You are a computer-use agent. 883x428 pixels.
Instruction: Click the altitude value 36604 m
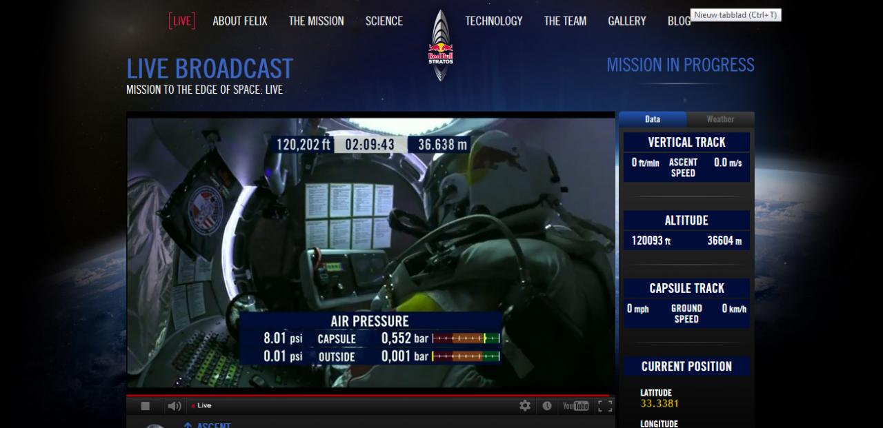(x=724, y=241)
